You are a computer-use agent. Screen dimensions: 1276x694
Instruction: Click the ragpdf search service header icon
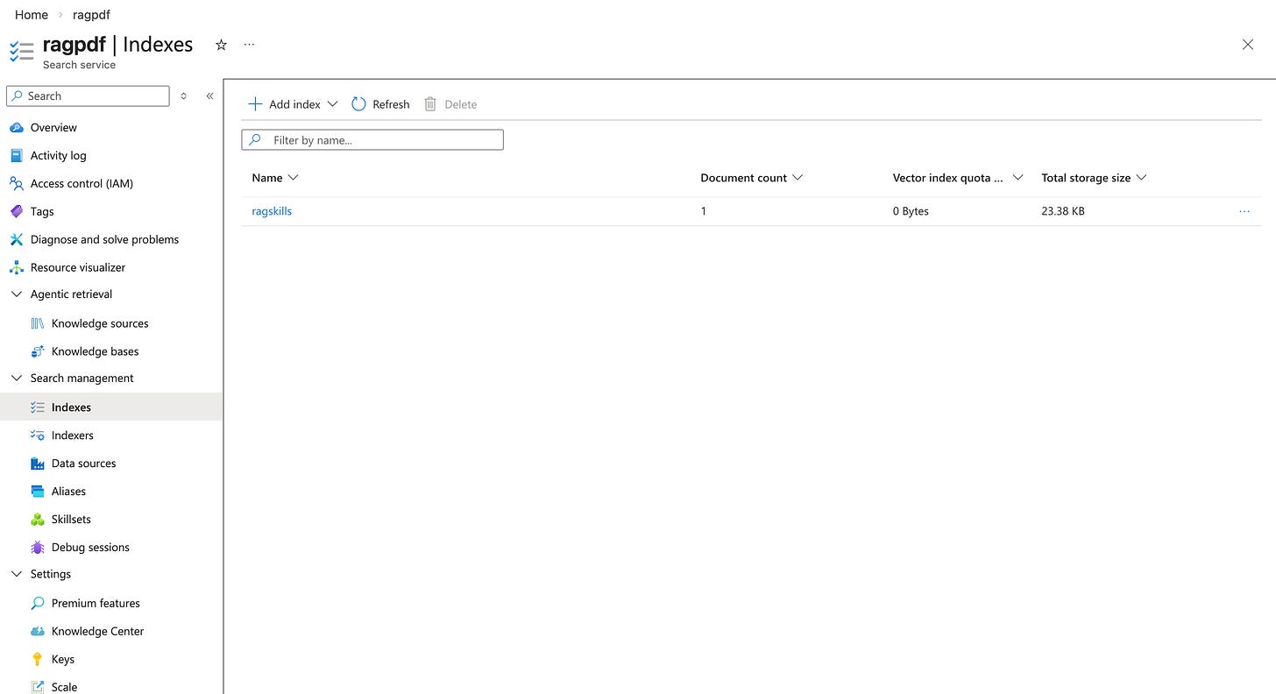(x=21, y=52)
